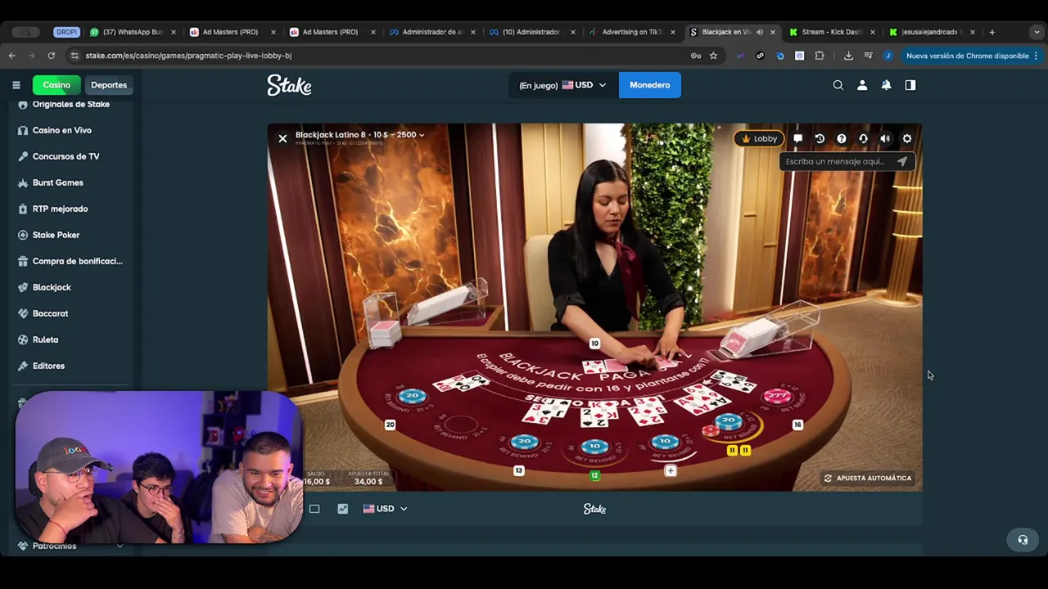Screen dimensions: 1048x589
Task: Click the Stake logo in header
Action: [289, 85]
